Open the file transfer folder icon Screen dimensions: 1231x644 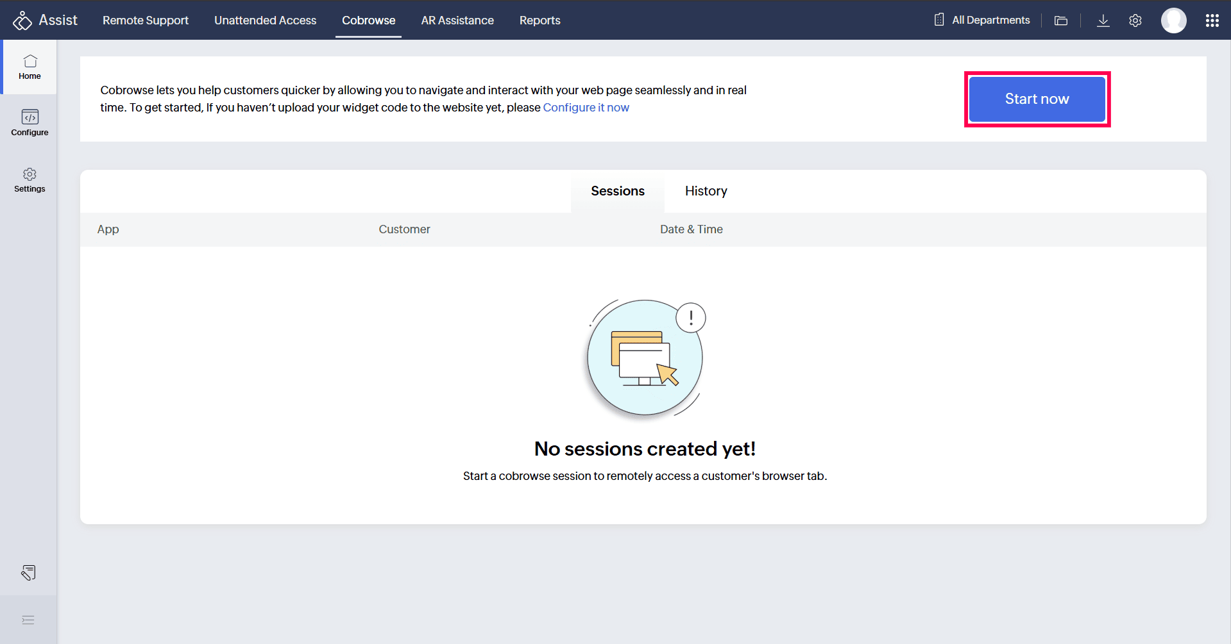(1061, 21)
